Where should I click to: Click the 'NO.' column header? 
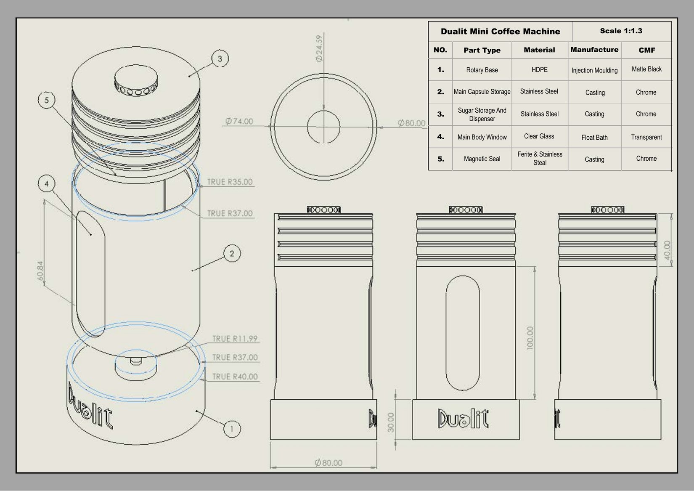pos(440,50)
